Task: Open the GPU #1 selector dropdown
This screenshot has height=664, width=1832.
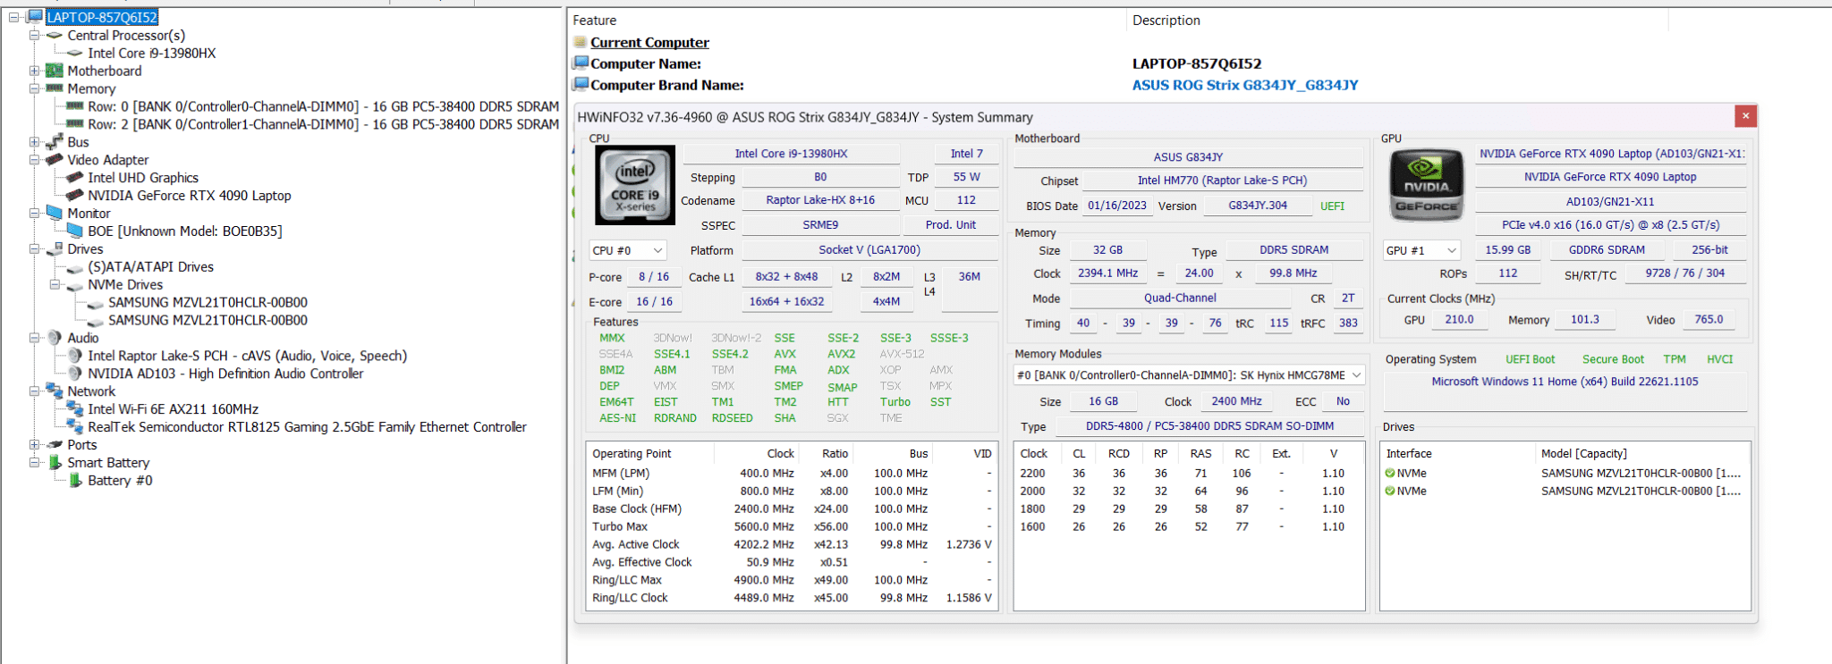Action: tap(1421, 251)
